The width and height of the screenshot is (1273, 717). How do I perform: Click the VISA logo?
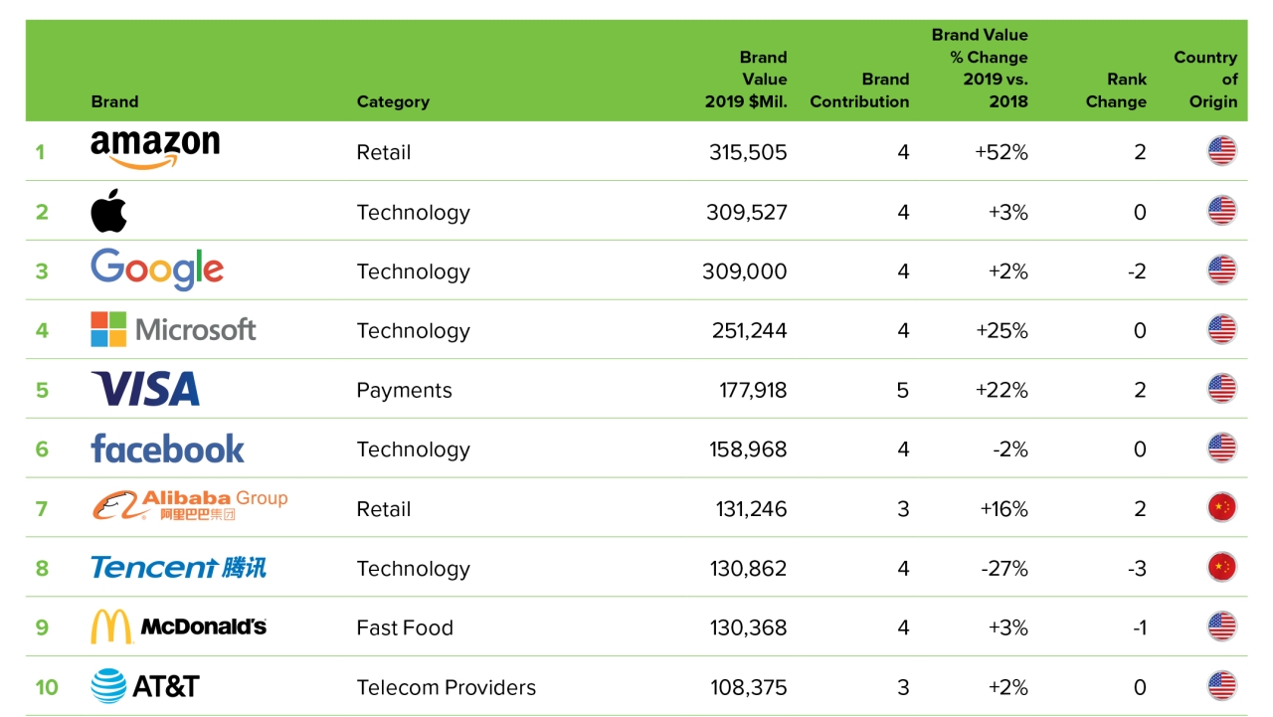point(145,389)
